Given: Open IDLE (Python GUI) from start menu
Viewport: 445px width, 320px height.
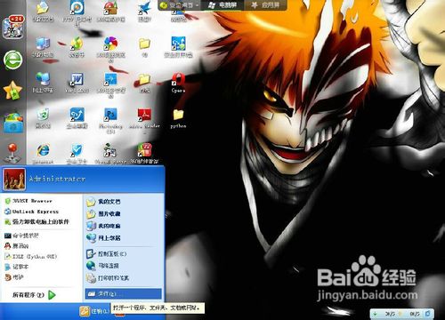Looking at the screenshot, I should click(30, 256).
